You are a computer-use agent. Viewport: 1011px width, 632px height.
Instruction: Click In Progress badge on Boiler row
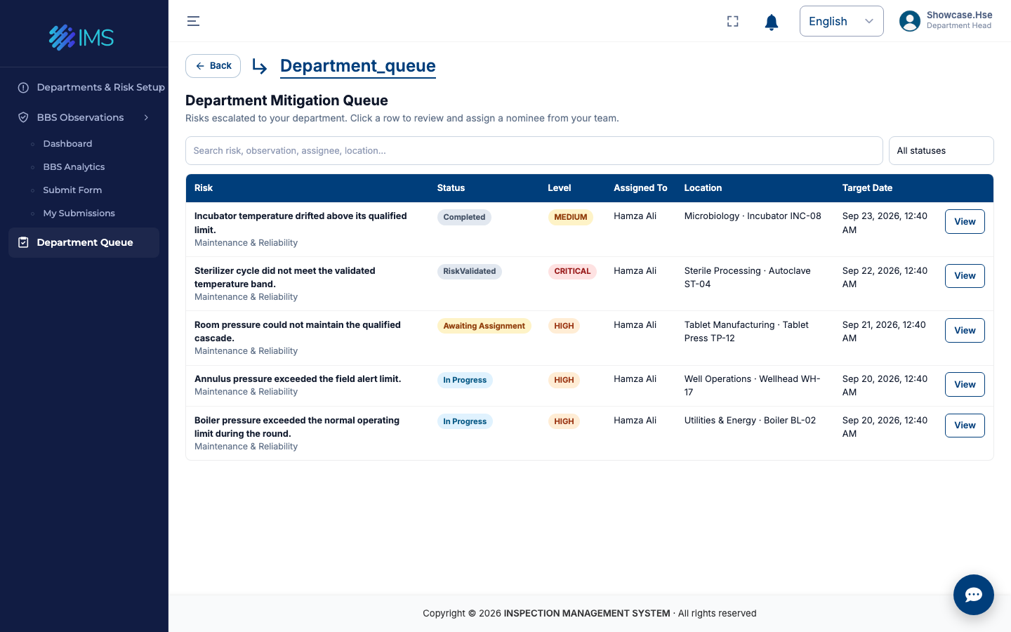pyautogui.click(x=465, y=421)
